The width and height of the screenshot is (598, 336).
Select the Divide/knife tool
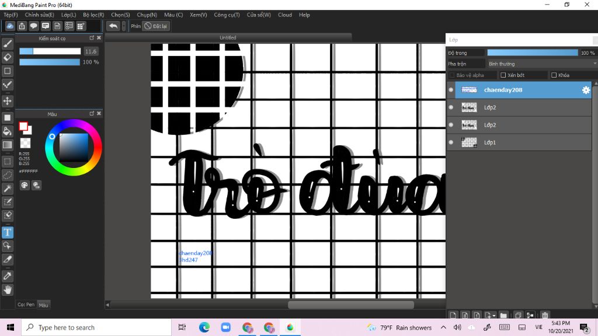click(7, 260)
